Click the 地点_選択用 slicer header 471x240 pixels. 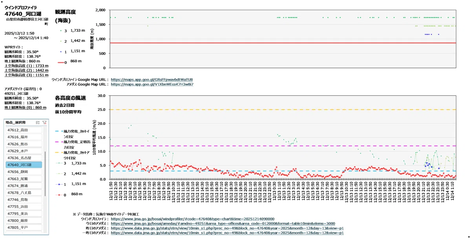click(x=16, y=122)
